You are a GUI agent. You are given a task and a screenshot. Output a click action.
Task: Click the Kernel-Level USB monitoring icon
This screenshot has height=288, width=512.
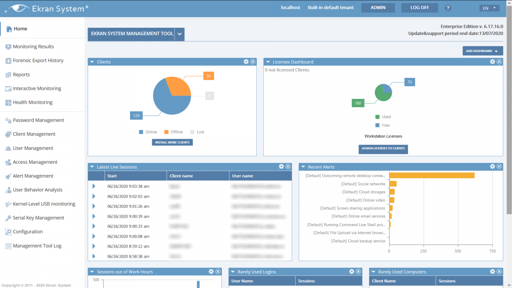[8, 204]
